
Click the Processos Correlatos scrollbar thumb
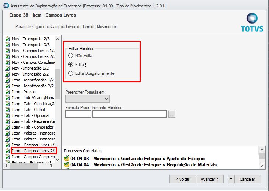(262, 156)
